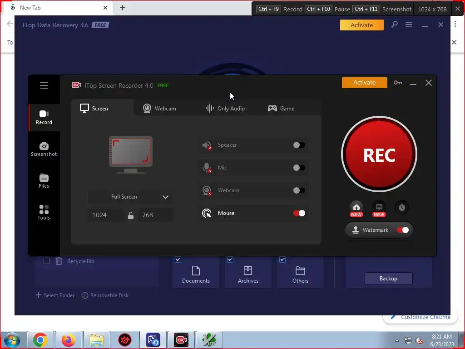Enable the Speaker toggle
The width and height of the screenshot is (465, 349).
click(x=299, y=145)
